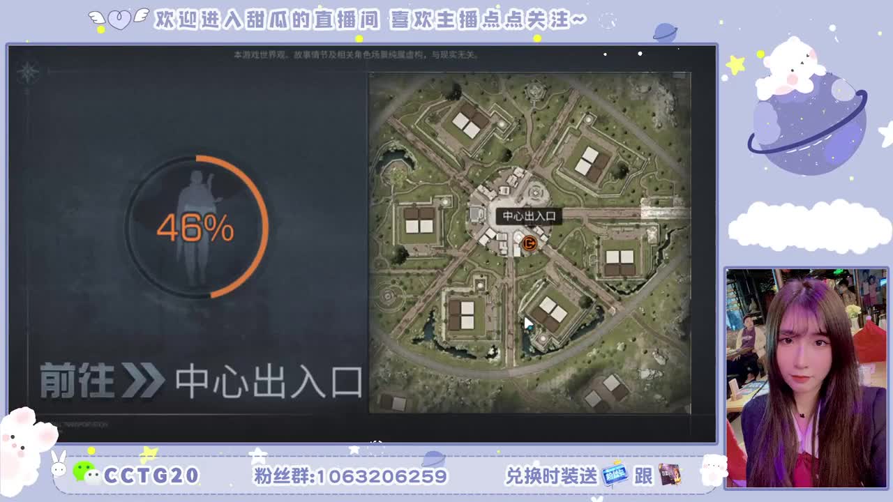
Task: Click the game box icon after 跟
Action: [x=668, y=476]
